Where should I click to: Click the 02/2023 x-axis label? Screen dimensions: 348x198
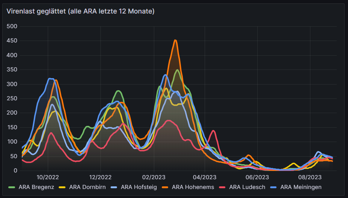(153, 177)
